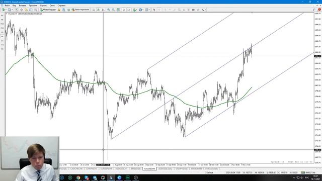Viewport: 322px width, 181px height.
Task: Open the arrows drawing tool
Action: 203,10
